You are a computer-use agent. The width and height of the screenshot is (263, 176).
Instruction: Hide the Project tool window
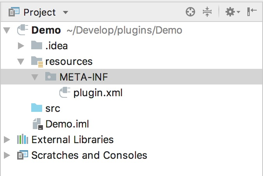pyautogui.click(x=252, y=12)
